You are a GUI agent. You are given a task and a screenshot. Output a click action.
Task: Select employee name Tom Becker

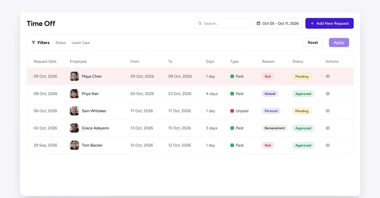pyautogui.click(x=92, y=145)
